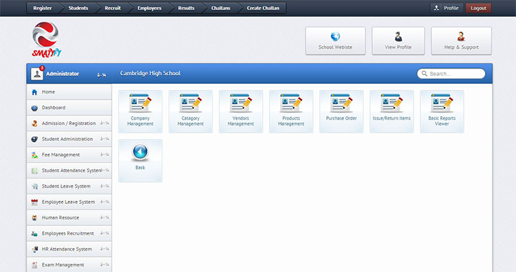Open Basic Reports Viewer icon
The height and width of the screenshot is (272, 516).
[442, 111]
